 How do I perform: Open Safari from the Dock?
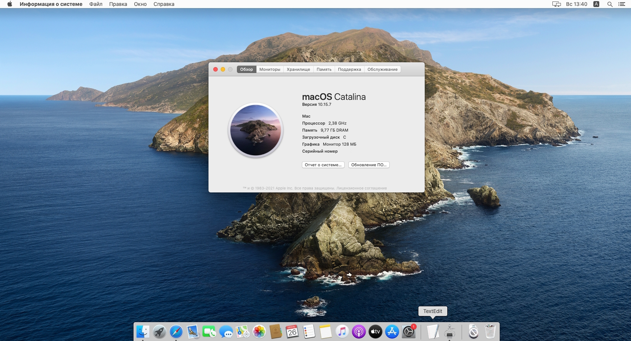point(176,332)
